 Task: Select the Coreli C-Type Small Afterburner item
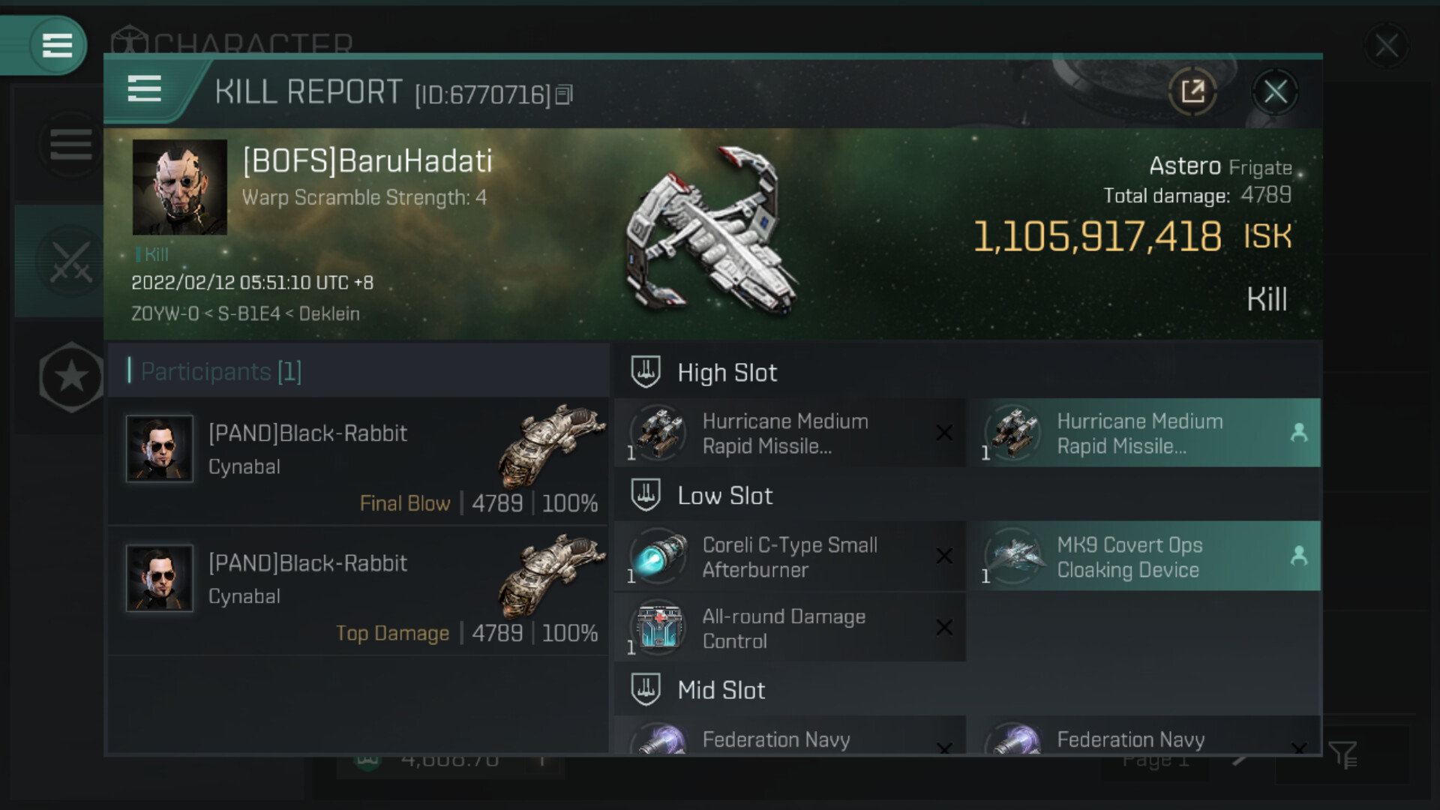[x=790, y=556]
